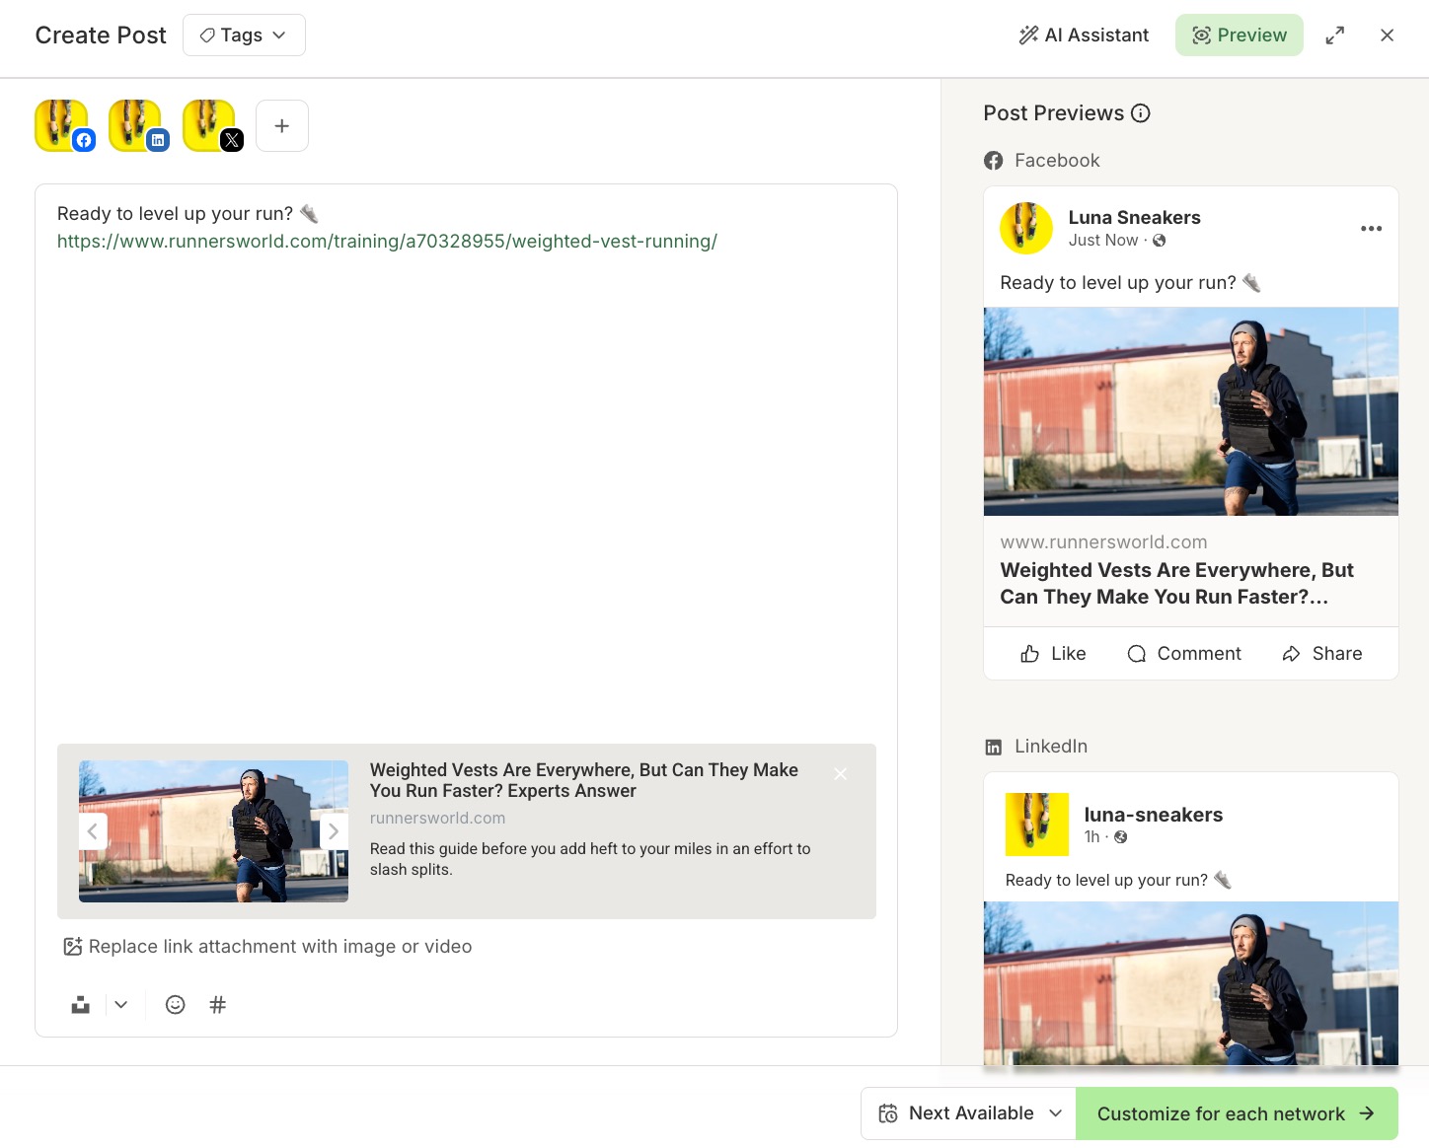
Task: Close the Create Post dialog
Action: click(x=1387, y=36)
